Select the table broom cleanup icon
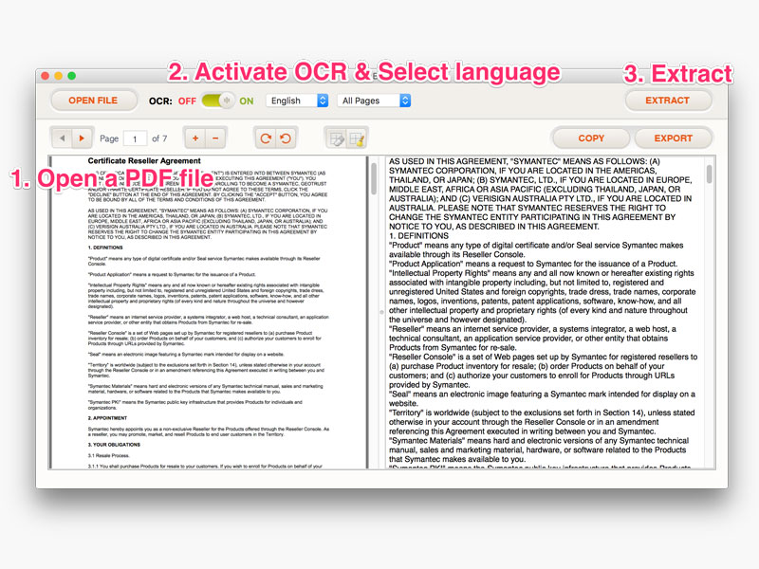759x569 pixels. coord(358,138)
